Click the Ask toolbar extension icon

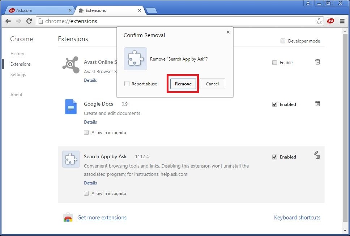tap(330, 21)
